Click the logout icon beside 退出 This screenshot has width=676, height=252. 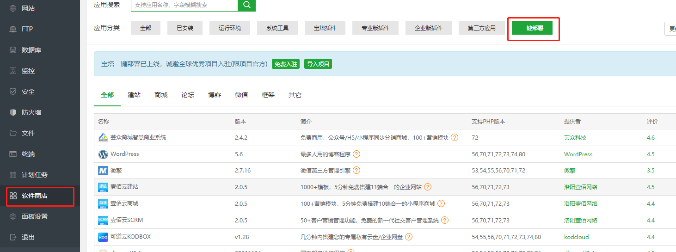(13, 237)
